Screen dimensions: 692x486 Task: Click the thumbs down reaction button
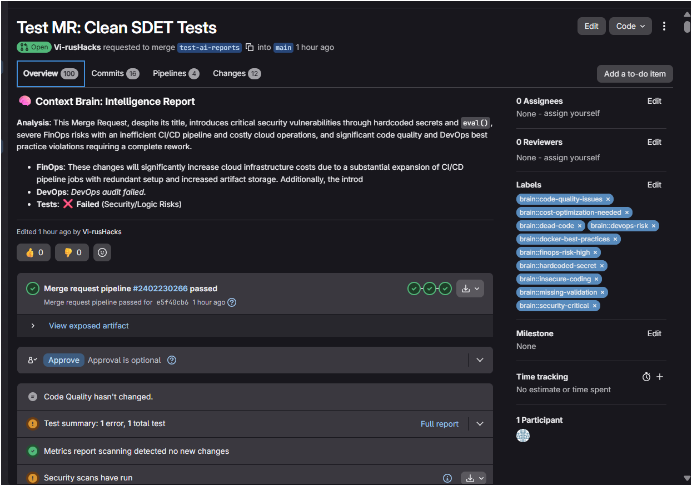click(x=72, y=252)
